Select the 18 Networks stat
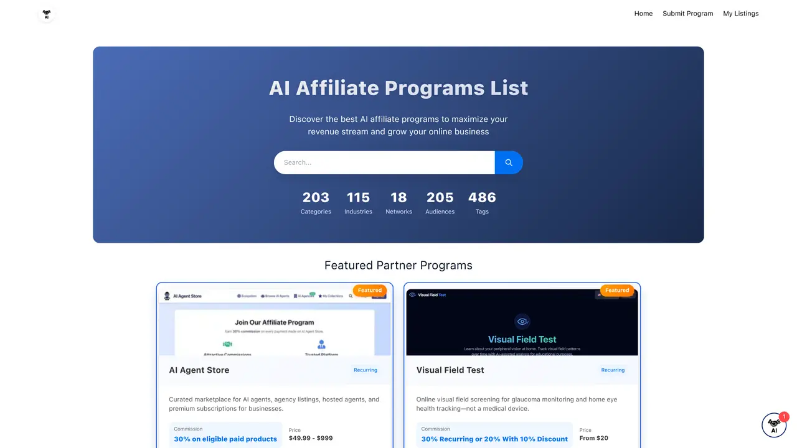Viewport: 797px width, 448px height. 398,203
